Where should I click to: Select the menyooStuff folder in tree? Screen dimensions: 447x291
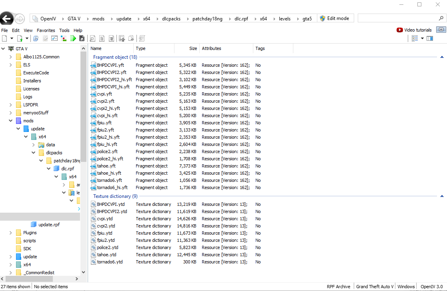(x=36, y=113)
